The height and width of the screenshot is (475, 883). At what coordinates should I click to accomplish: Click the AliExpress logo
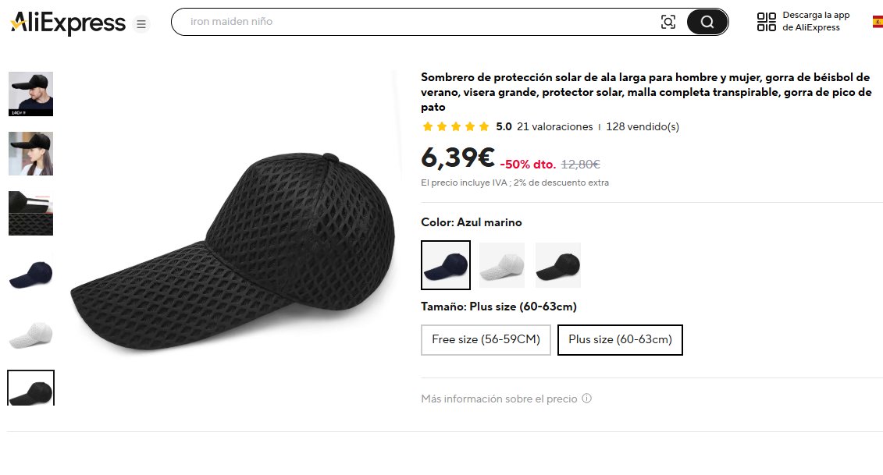pos(68,23)
